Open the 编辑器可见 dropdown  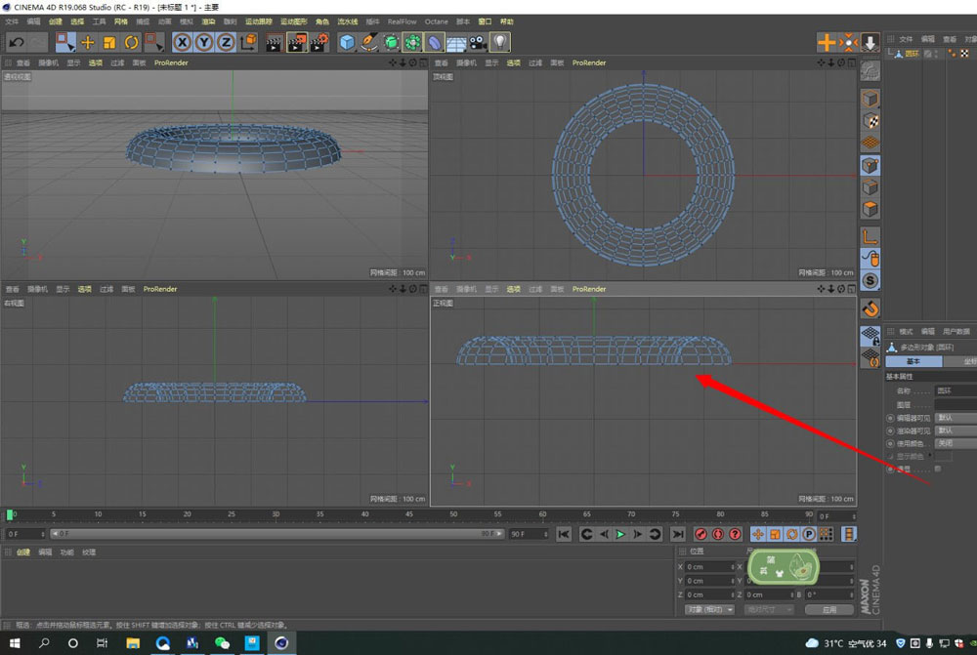[x=955, y=417]
